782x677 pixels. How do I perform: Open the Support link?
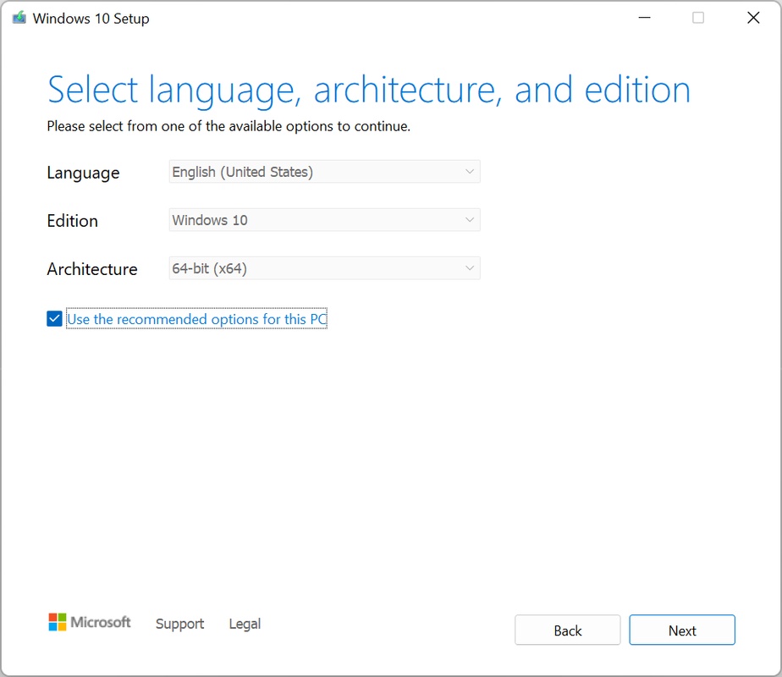pos(179,624)
